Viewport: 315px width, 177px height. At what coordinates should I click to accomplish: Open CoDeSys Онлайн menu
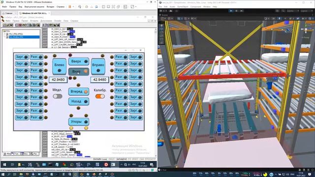58,21
